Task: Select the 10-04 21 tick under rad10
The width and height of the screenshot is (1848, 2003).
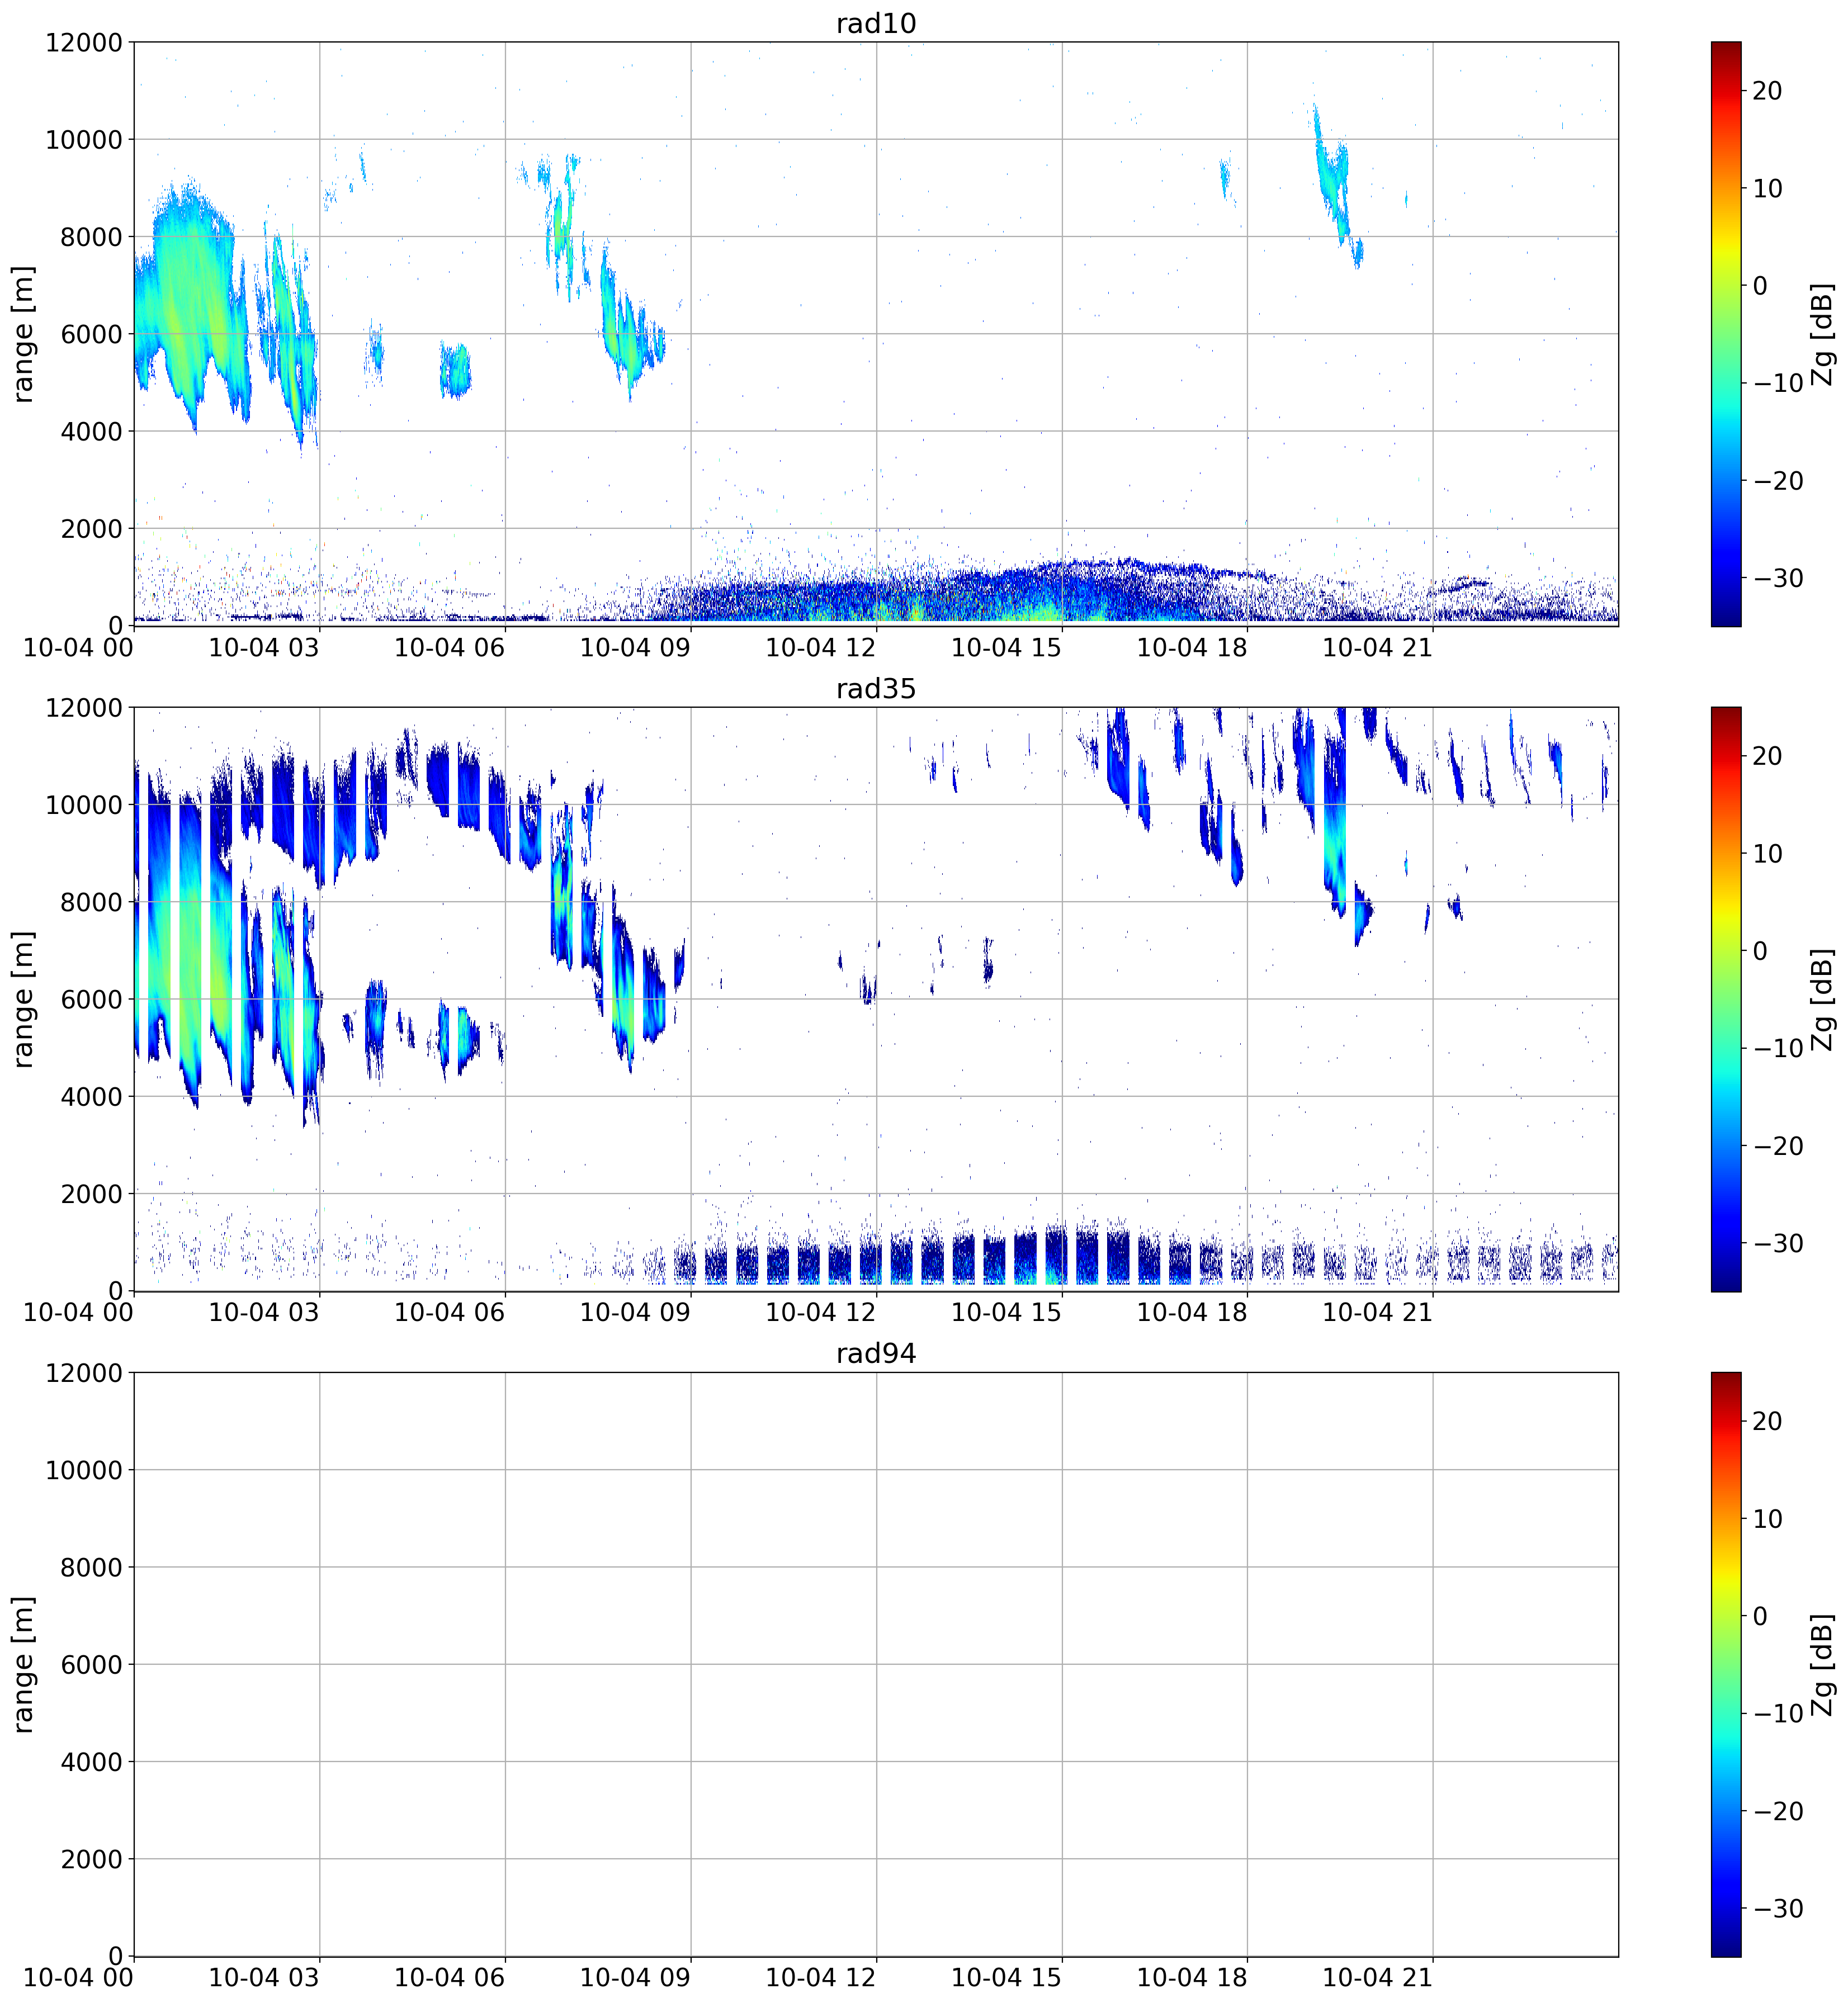Action: tap(1377, 647)
